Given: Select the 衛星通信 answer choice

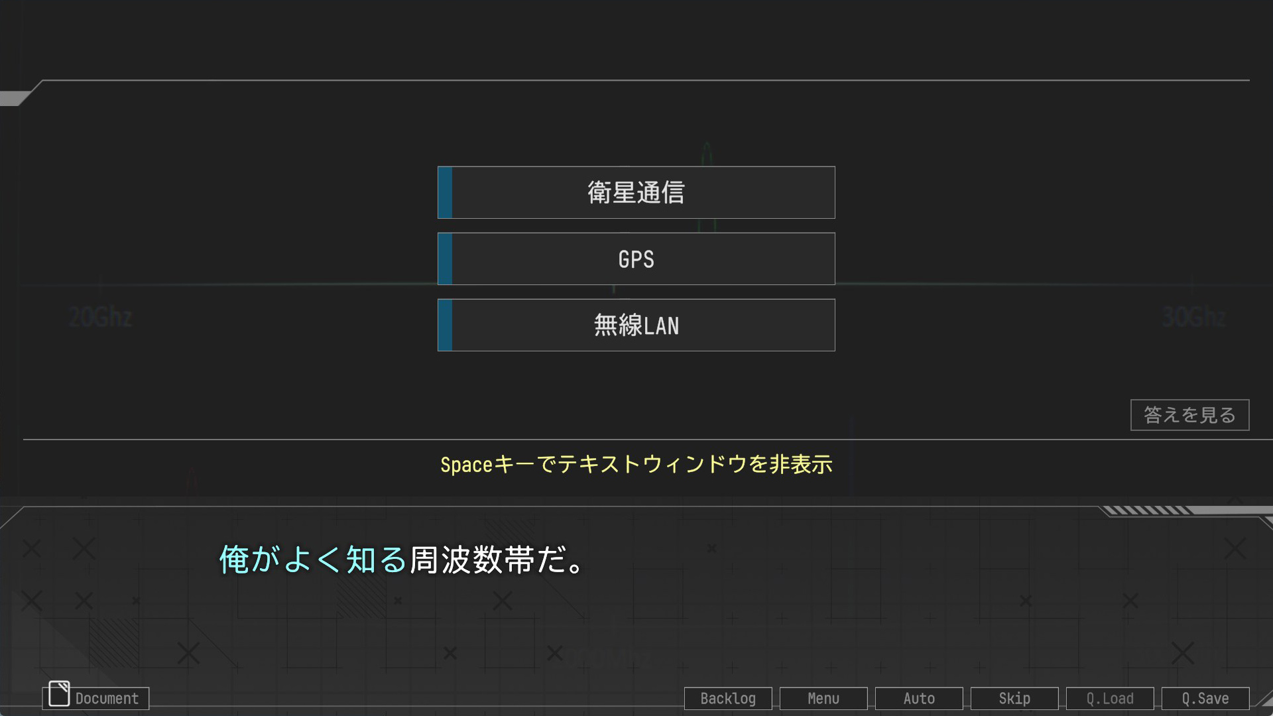Looking at the screenshot, I should pyautogui.click(x=636, y=192).
